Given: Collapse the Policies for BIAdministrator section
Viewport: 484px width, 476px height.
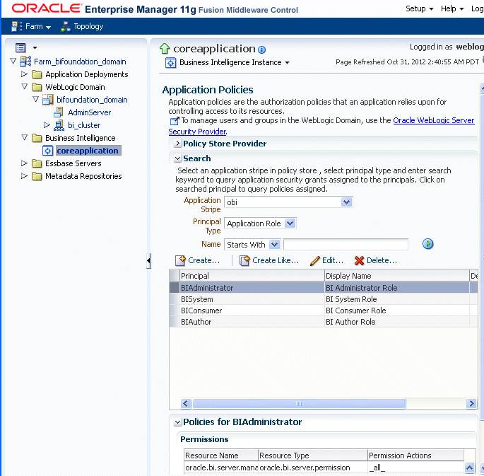Looking at the screenshot, I should pyautogui.click(x=177, y=422).
